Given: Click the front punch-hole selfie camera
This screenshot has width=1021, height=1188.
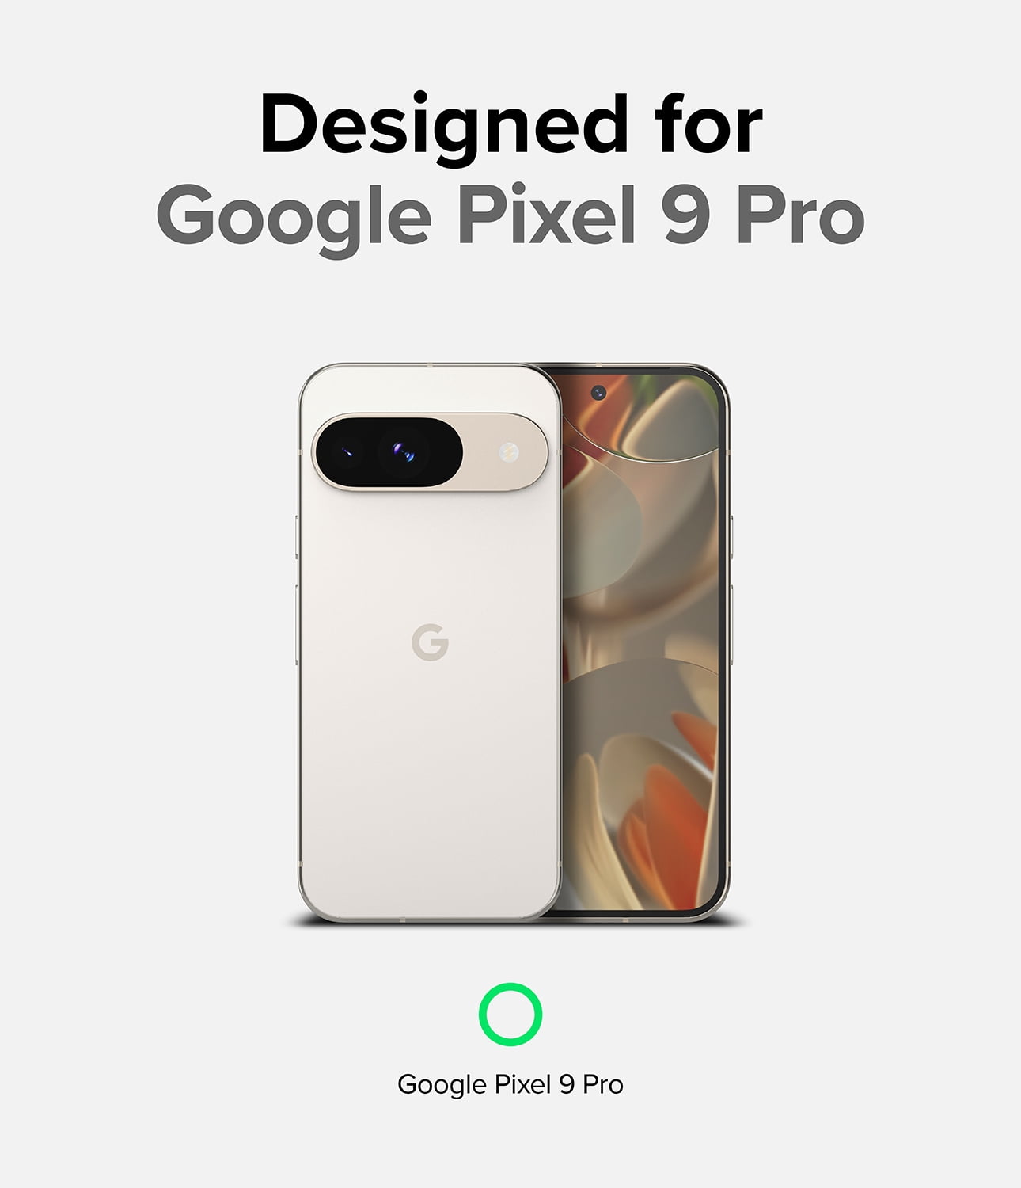Looking at the screenshot, I should 598,390.
